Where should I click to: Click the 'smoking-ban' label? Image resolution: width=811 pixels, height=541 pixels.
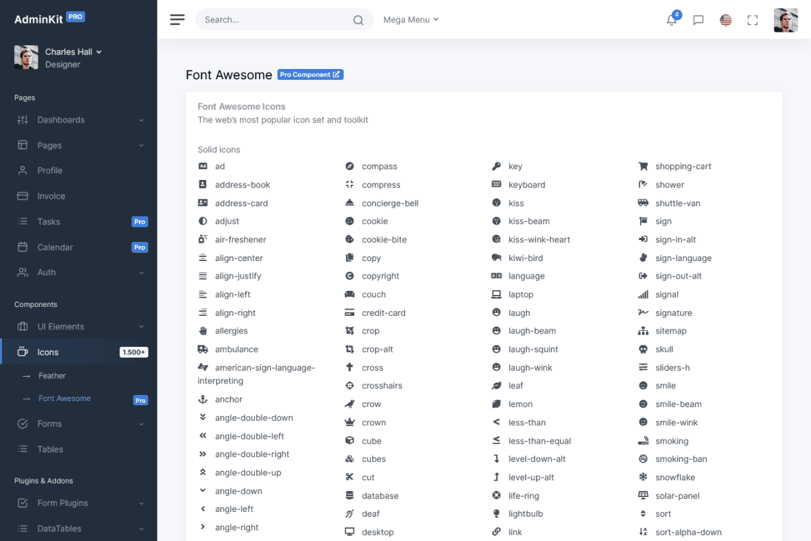(x=681, y=459)
